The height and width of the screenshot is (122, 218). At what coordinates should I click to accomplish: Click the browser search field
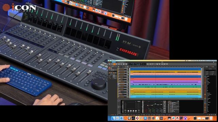click(210, 70)
